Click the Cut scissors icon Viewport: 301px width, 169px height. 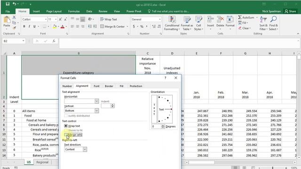(x=14, y=17)
